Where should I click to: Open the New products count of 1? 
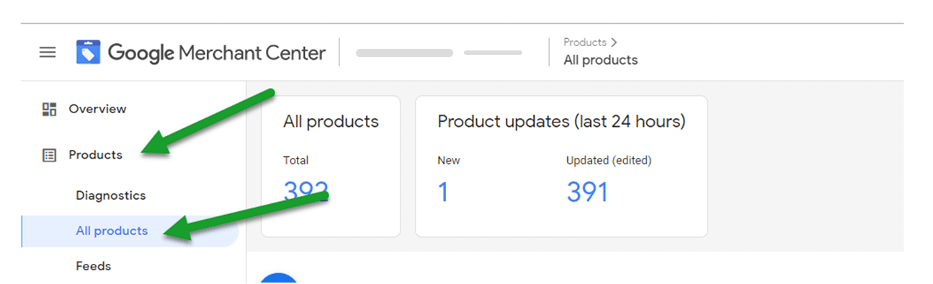[x=443, y=192]
